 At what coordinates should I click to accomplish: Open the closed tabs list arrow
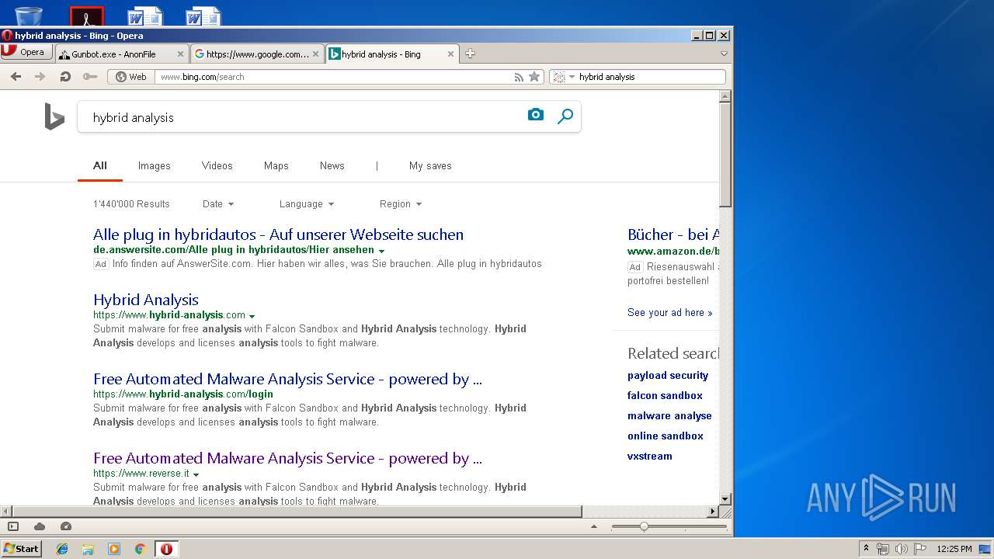tap(724, 54)
